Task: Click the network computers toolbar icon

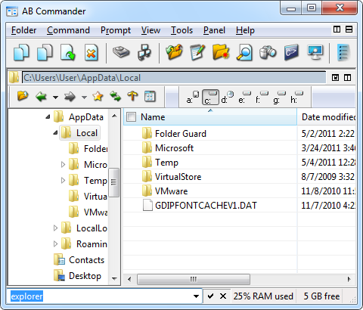Action: (144, 52)
